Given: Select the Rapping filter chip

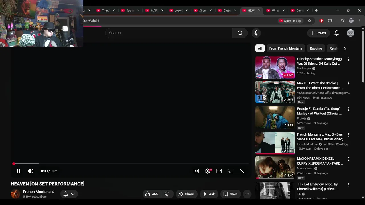Looking at the screenshot, I should pyautogui.click(x=316, y=48).
